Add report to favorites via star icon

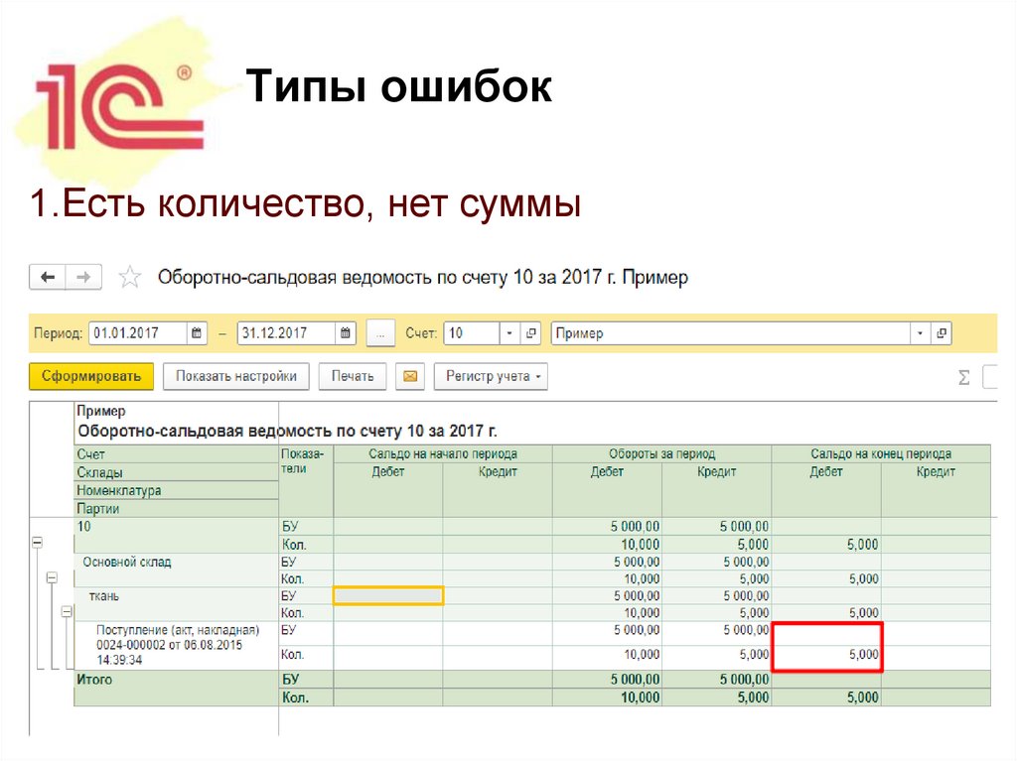pos(130,278)
